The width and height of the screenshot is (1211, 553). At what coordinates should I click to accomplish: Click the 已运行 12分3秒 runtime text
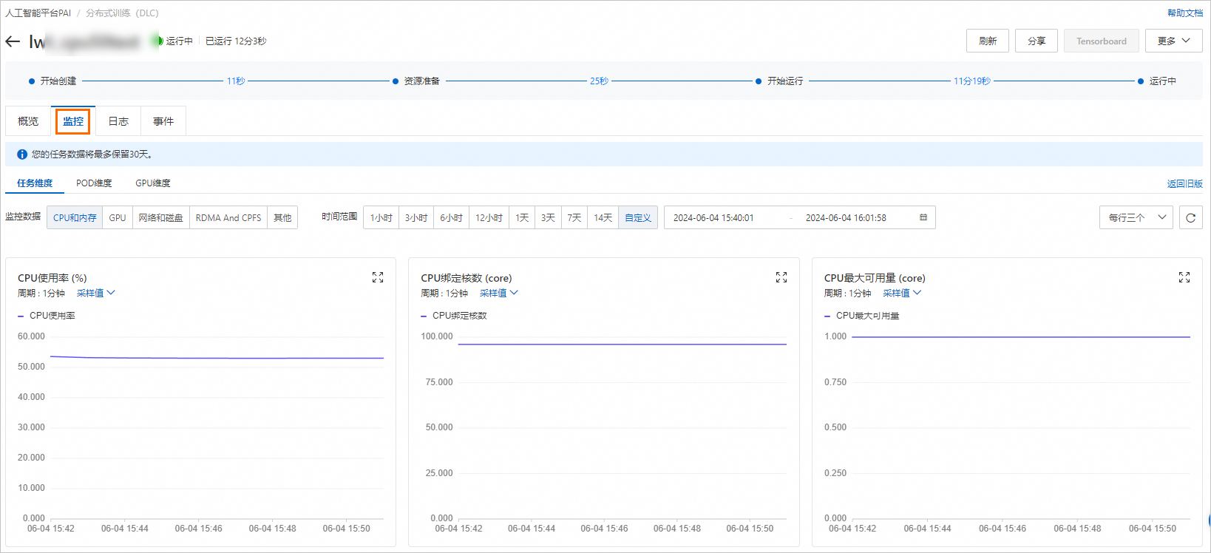pyautogui.click(x=236, y=41)
